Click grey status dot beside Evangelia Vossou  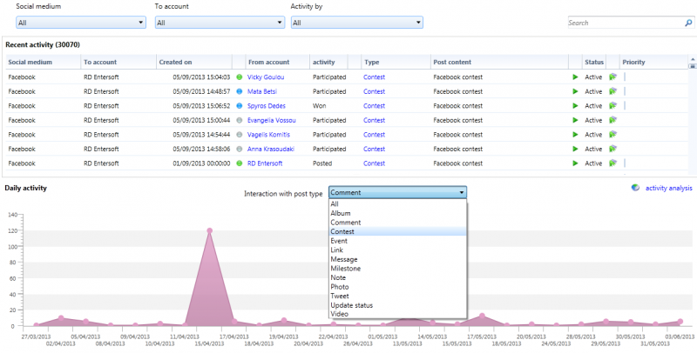[x=239, y=120]
